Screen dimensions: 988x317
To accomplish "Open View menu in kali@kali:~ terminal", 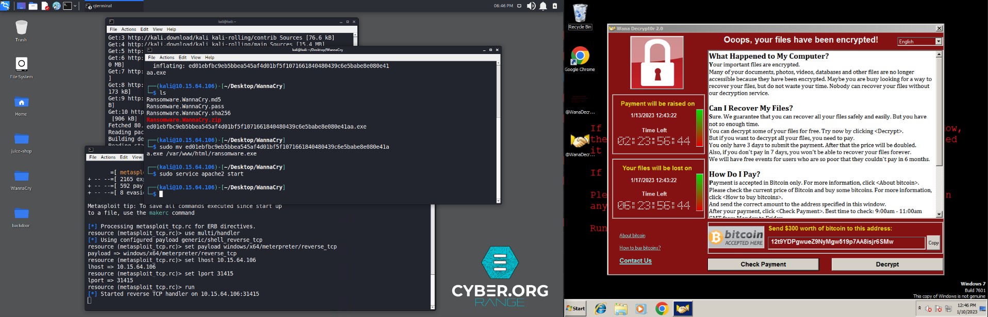I will (158, 29).
